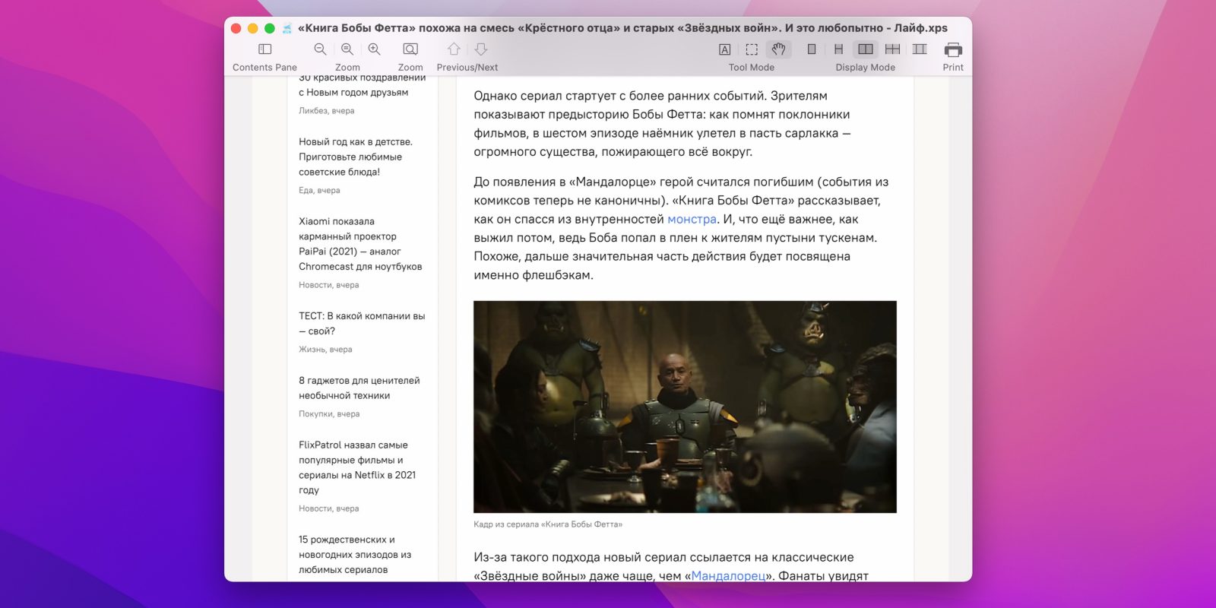Click paragraph starting 'Из-за такого подхода'
This screenshot has width=1216, height=608.
pyautogui.click(x=671, y=567)
